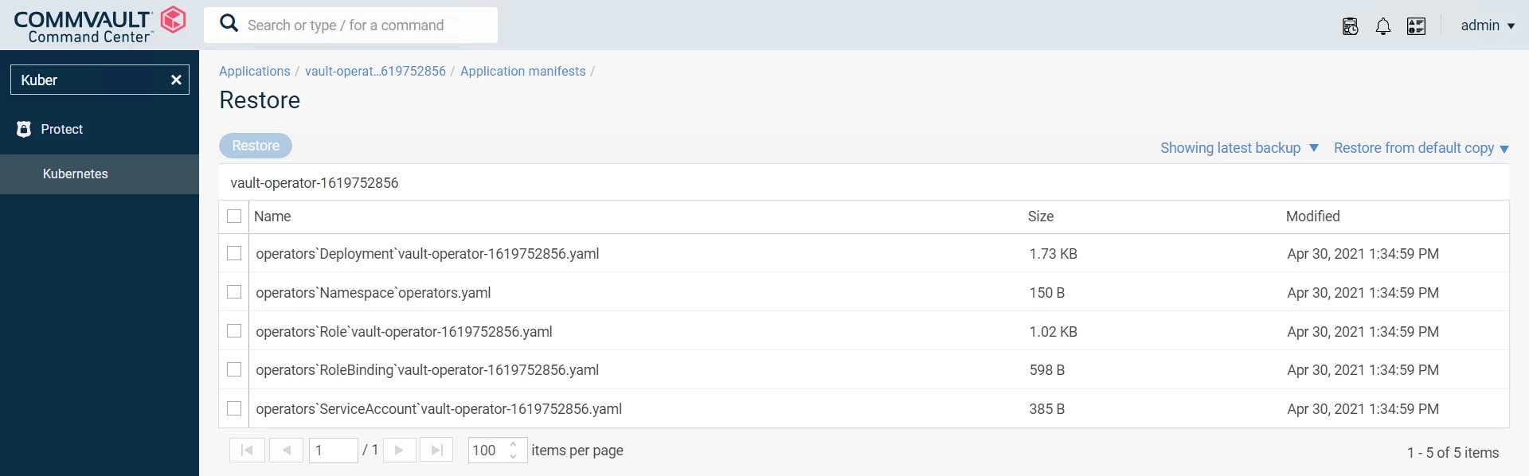
Task: Go to next page of results
Action: coord(399,451)
